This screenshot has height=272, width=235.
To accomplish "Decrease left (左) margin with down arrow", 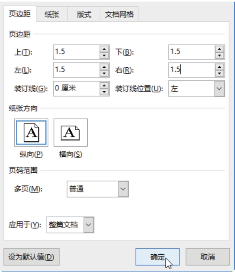I will coord(104,73).
